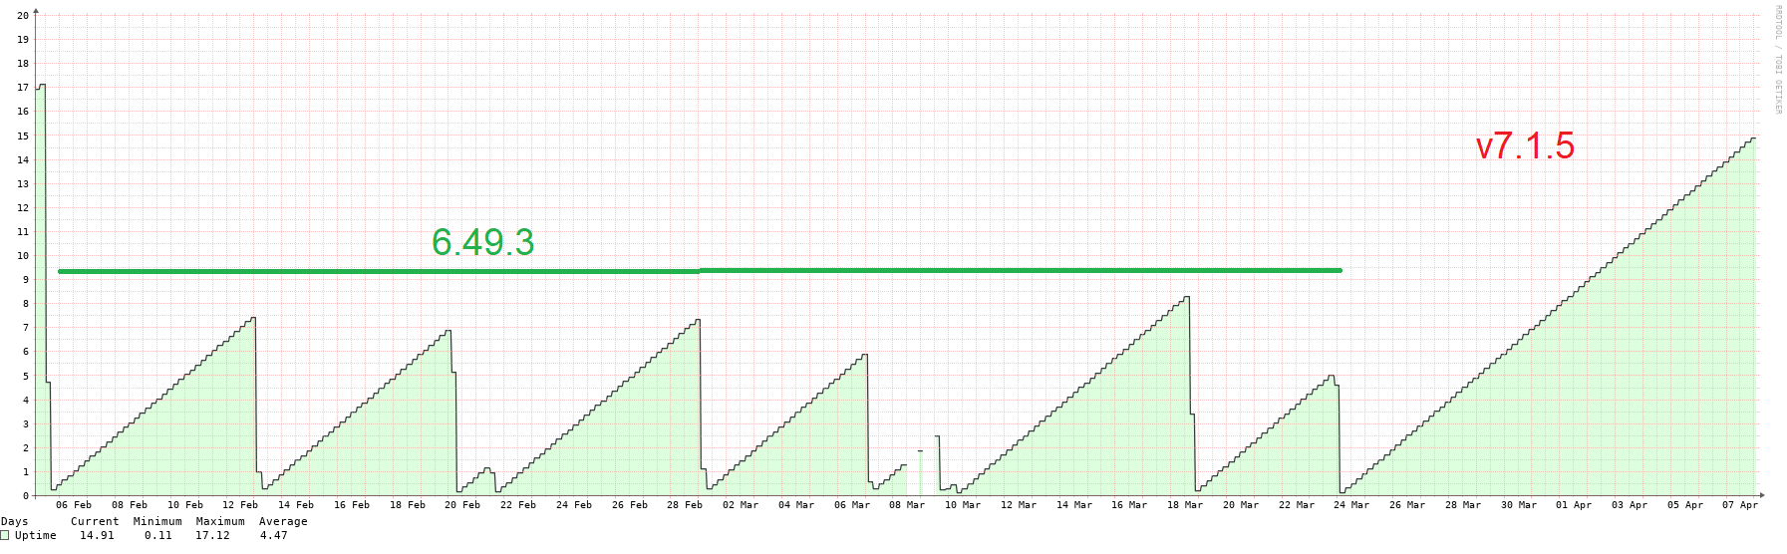Screen dimensions: 1787x554
Task: Select the maximum value 17.12
Action: (x=213, y=536)
